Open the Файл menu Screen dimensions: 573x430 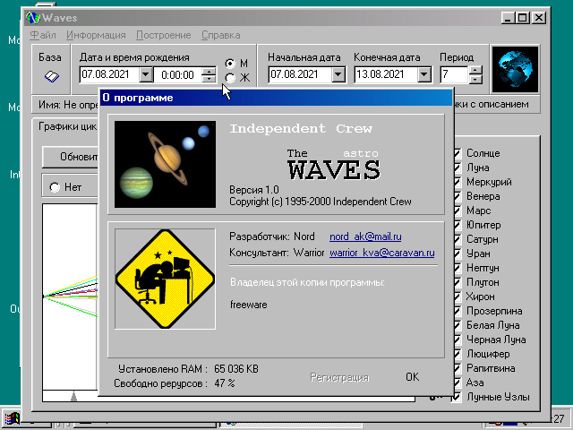(43, 35)
